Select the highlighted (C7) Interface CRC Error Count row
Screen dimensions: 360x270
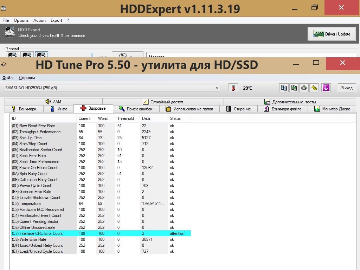[x=101, y=233]
